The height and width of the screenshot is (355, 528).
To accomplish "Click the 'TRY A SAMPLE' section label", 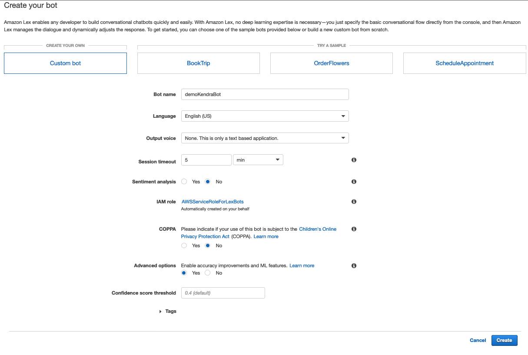I will pos(332,46).
